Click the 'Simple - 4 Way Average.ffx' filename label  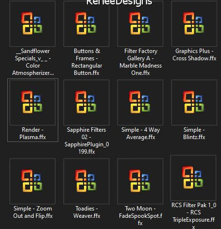coord(140,133)
